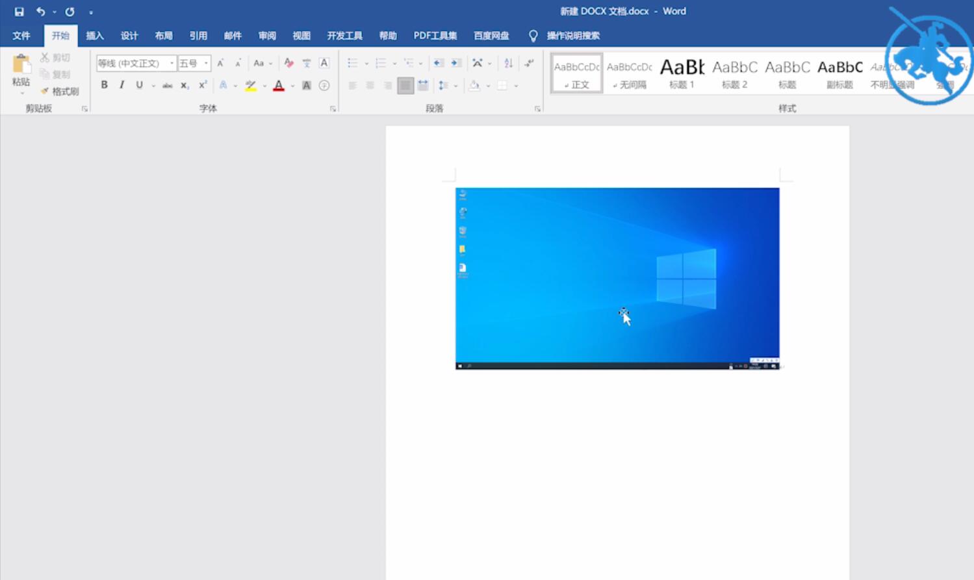
Task: Select the inserted desktop screenshot image
Action: click(617, 279)
